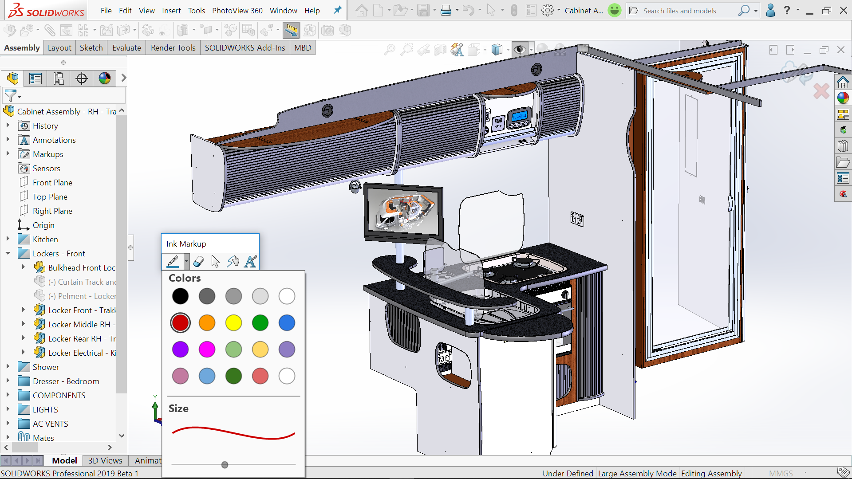Switch to the Evaluate tab
The width and height of the screenshot is (852, 479).
point(126,48)
